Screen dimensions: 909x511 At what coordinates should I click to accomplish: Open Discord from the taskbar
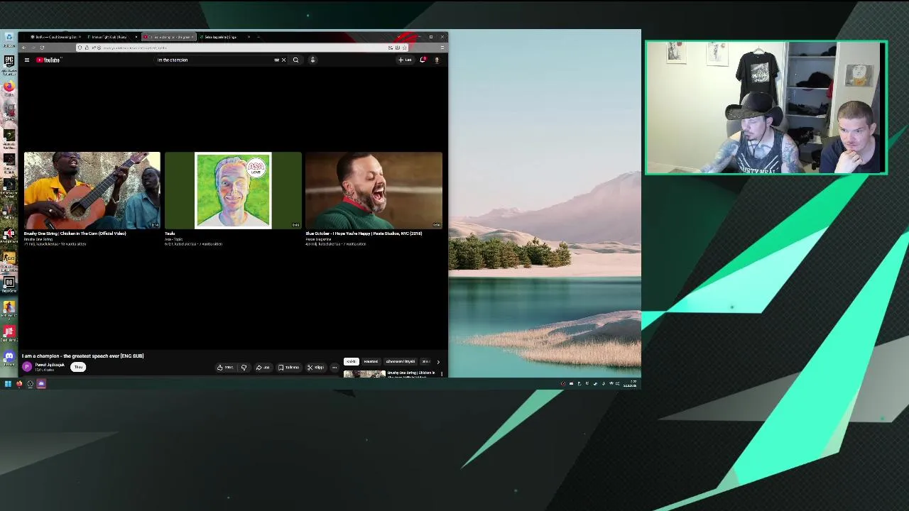41,384
